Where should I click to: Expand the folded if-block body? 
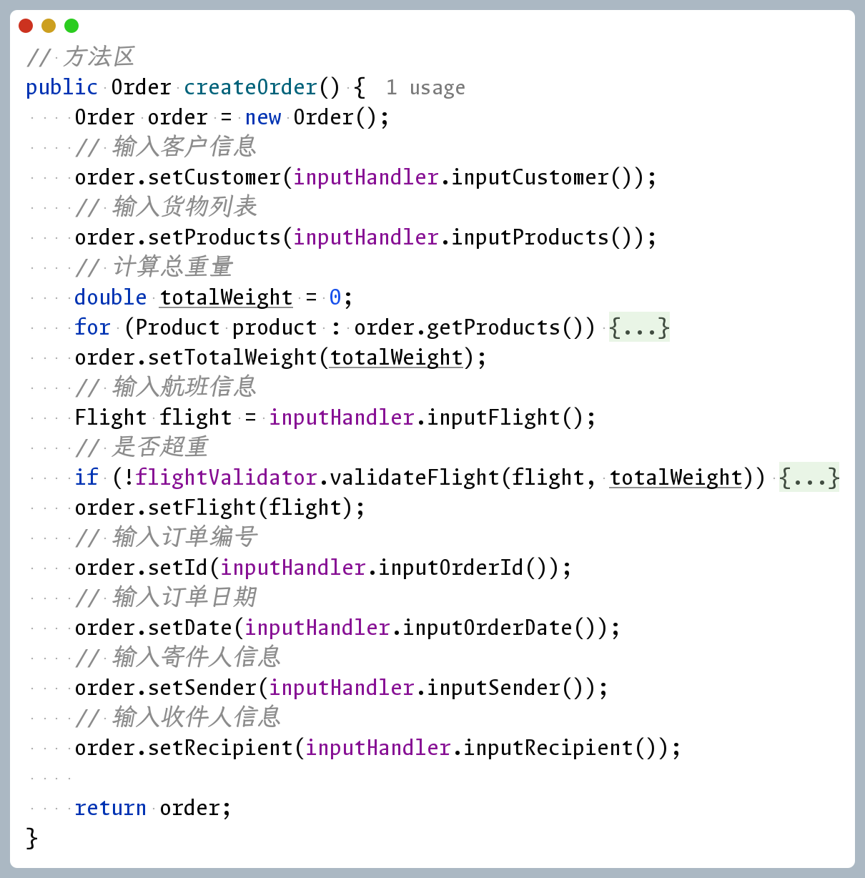tap(809, 478)
